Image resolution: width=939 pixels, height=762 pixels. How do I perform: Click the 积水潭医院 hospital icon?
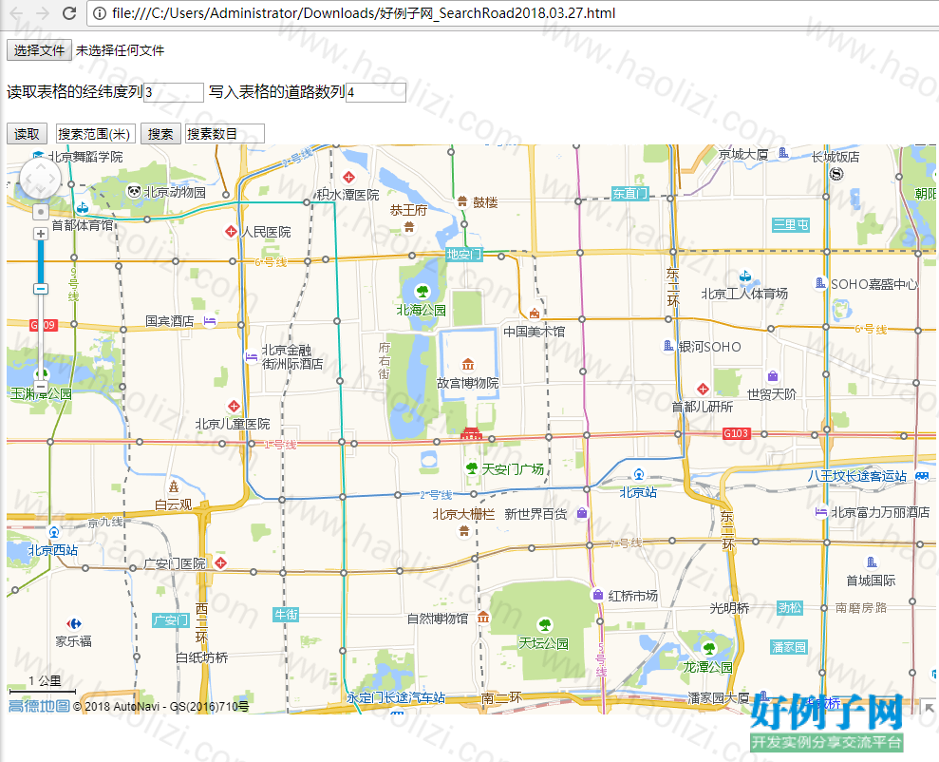click(348, 178)
